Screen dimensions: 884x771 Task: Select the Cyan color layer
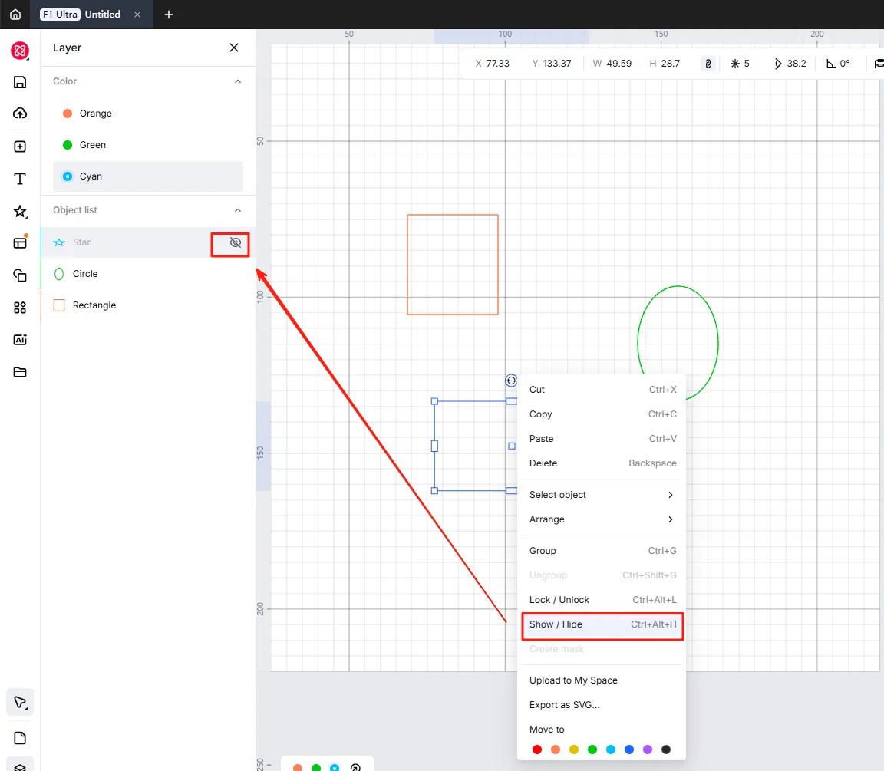coord(148,176)
